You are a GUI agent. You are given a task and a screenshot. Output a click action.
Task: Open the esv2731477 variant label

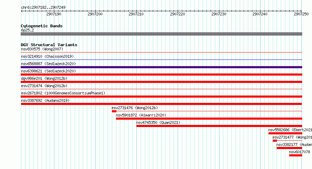tap(292, 137)
